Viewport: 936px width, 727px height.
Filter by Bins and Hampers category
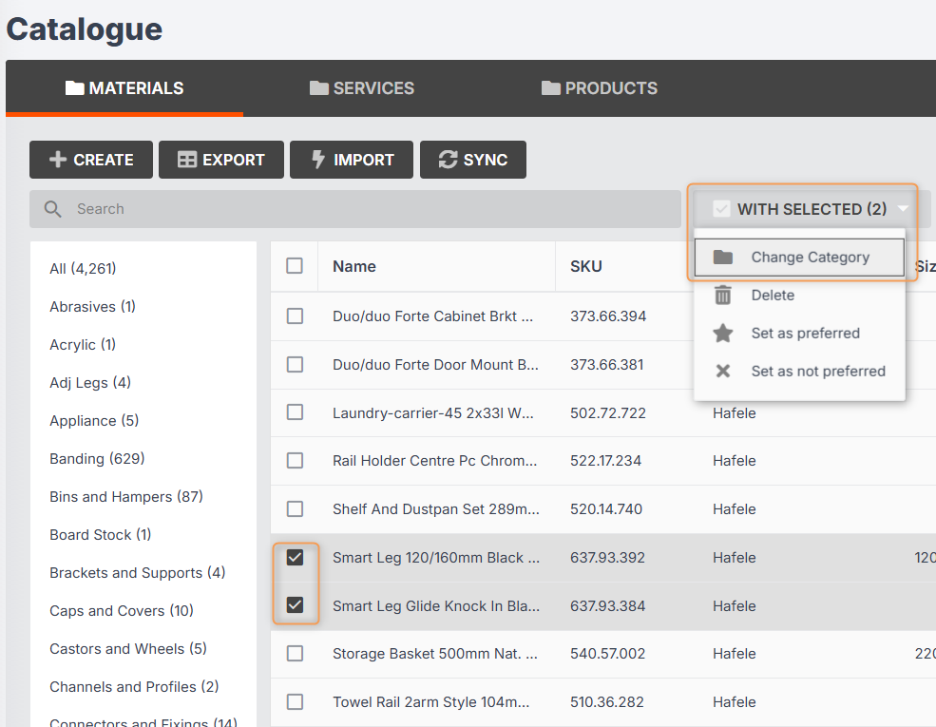click(126, 497)
